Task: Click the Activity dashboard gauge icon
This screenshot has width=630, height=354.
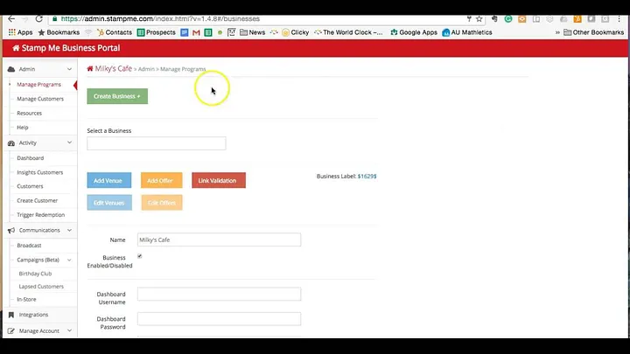Action: [x=11, y=142]
